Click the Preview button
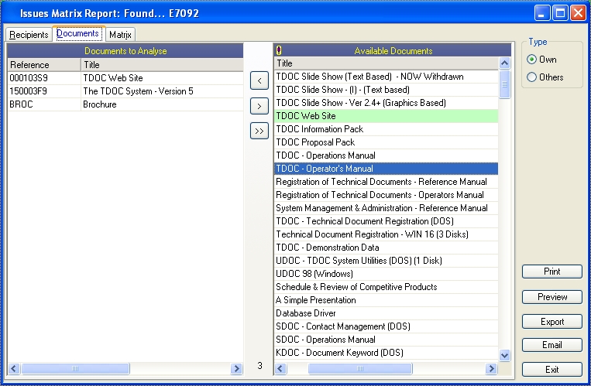This screenshot has width=591, height=386. [552, 297]
